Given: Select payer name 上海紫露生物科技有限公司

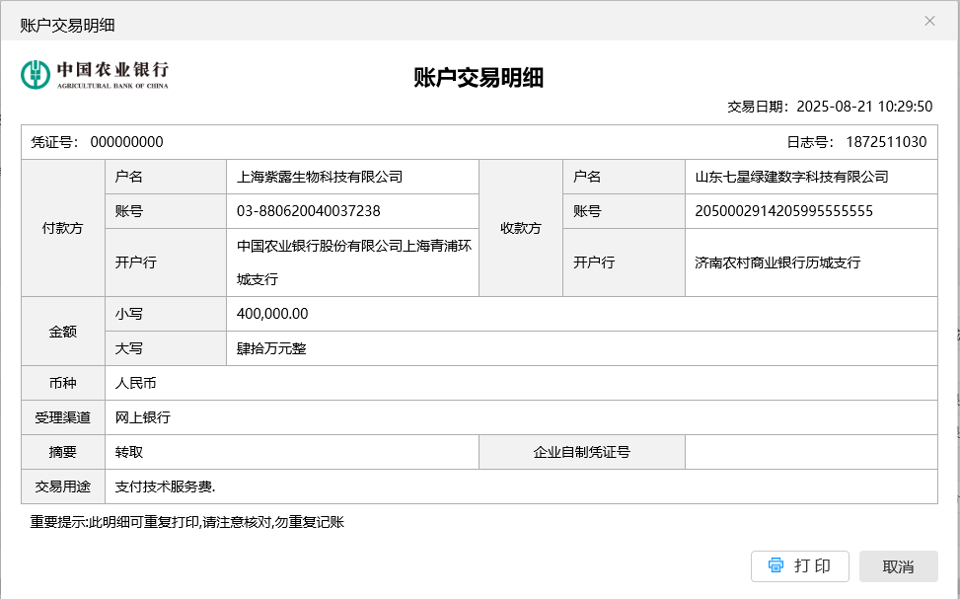Looking at the screenshot, I should [320, 178].
